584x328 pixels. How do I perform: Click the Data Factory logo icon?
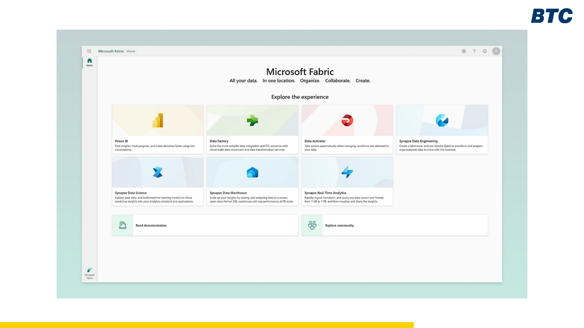click(x=252, y=120)
